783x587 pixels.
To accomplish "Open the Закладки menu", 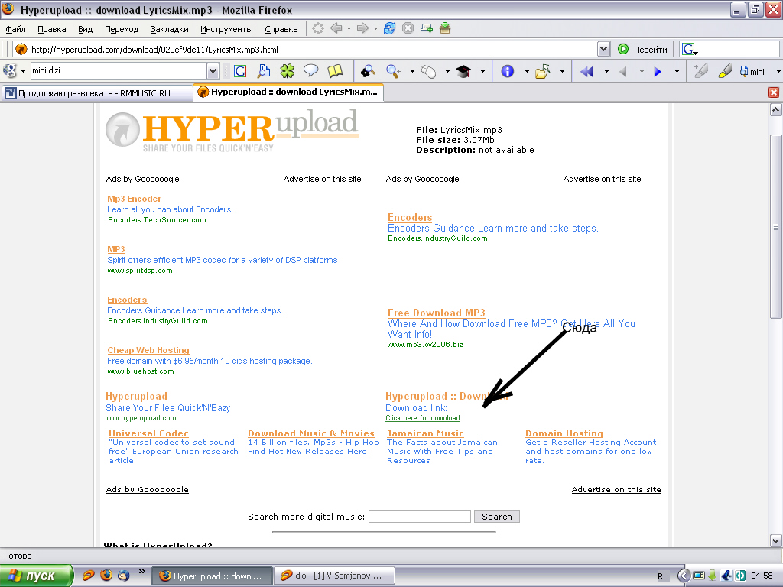I will (x=170, y=29).
